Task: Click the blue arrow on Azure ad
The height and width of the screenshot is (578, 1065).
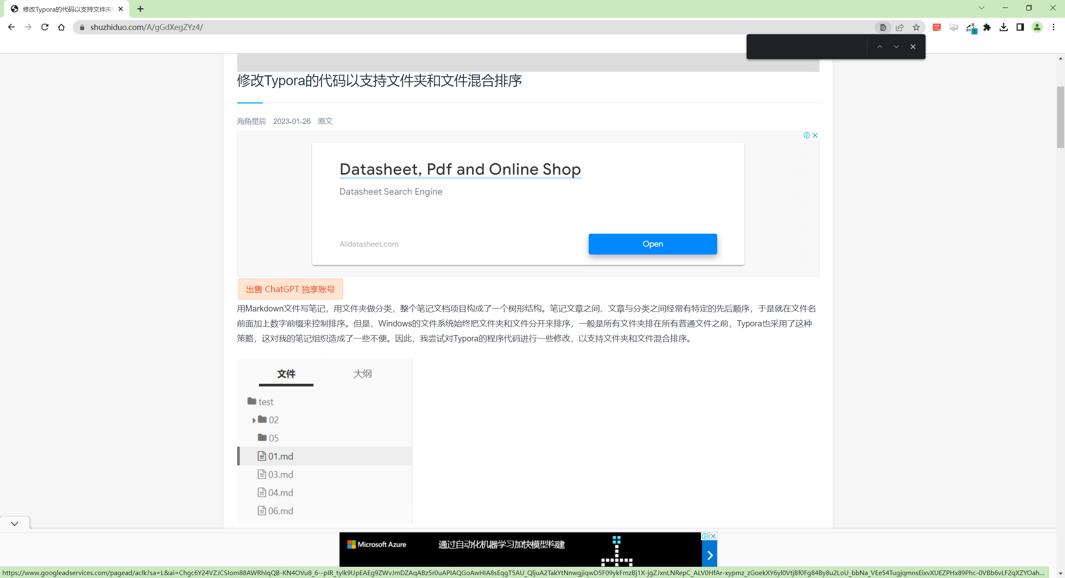Action: 710,555
